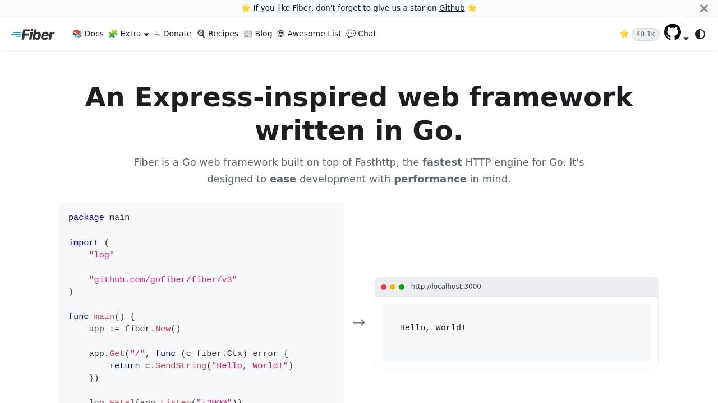Open the Docs page
The height and width of the screenshot is (403, 718).
(x=88, y=34)
